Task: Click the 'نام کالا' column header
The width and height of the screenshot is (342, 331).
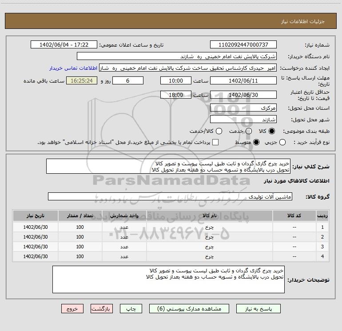Action: click(209, 215)
